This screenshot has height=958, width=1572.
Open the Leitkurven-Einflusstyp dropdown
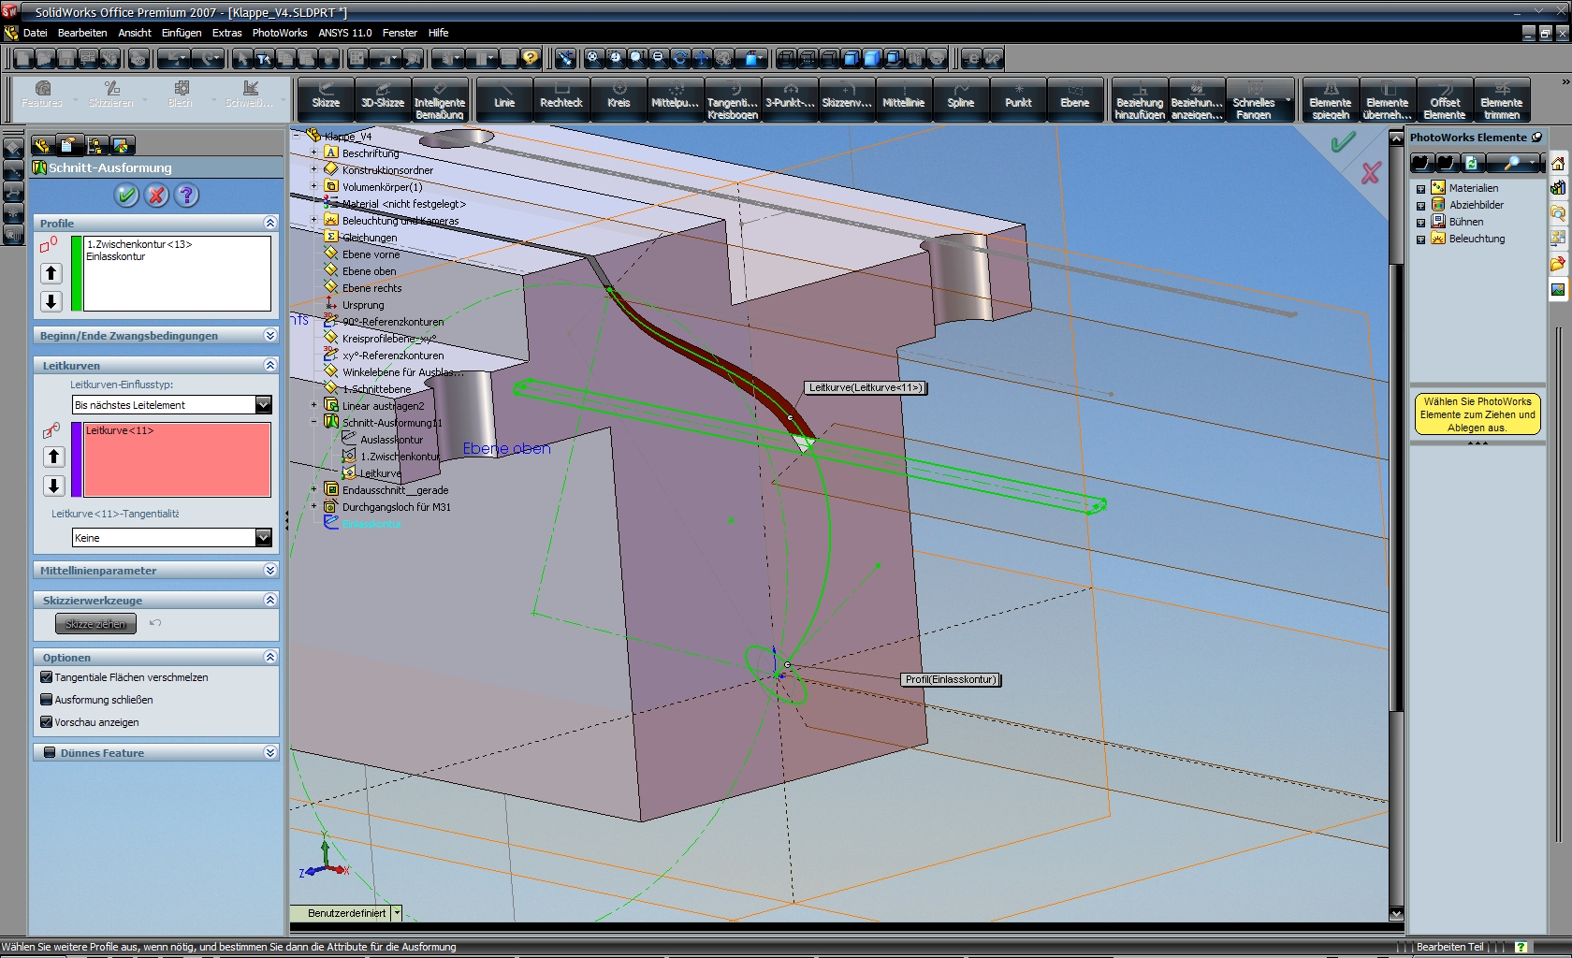coord(263,405)
